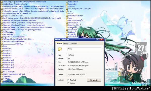Select the Anime Icon 5 folder name

[x=7, y=58]
